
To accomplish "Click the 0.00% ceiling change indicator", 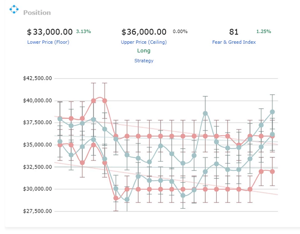I will [x=180, y=31].
